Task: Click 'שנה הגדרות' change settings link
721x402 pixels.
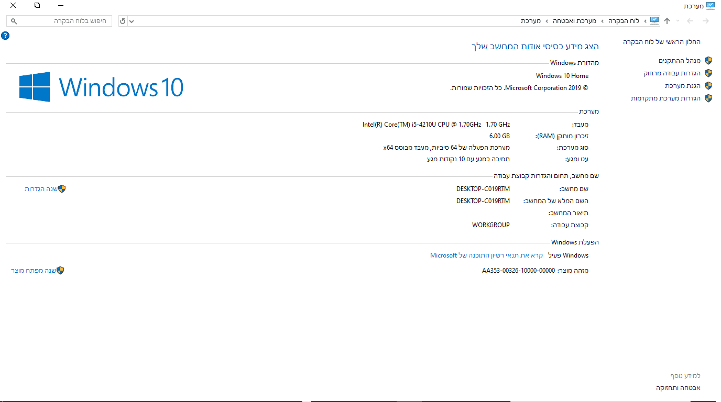Action: point(41,189)
